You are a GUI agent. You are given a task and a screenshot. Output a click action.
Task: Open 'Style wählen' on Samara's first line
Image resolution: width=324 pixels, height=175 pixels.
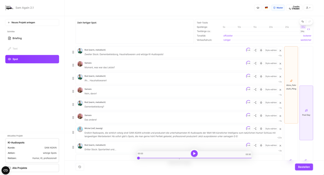pos(271,63)
